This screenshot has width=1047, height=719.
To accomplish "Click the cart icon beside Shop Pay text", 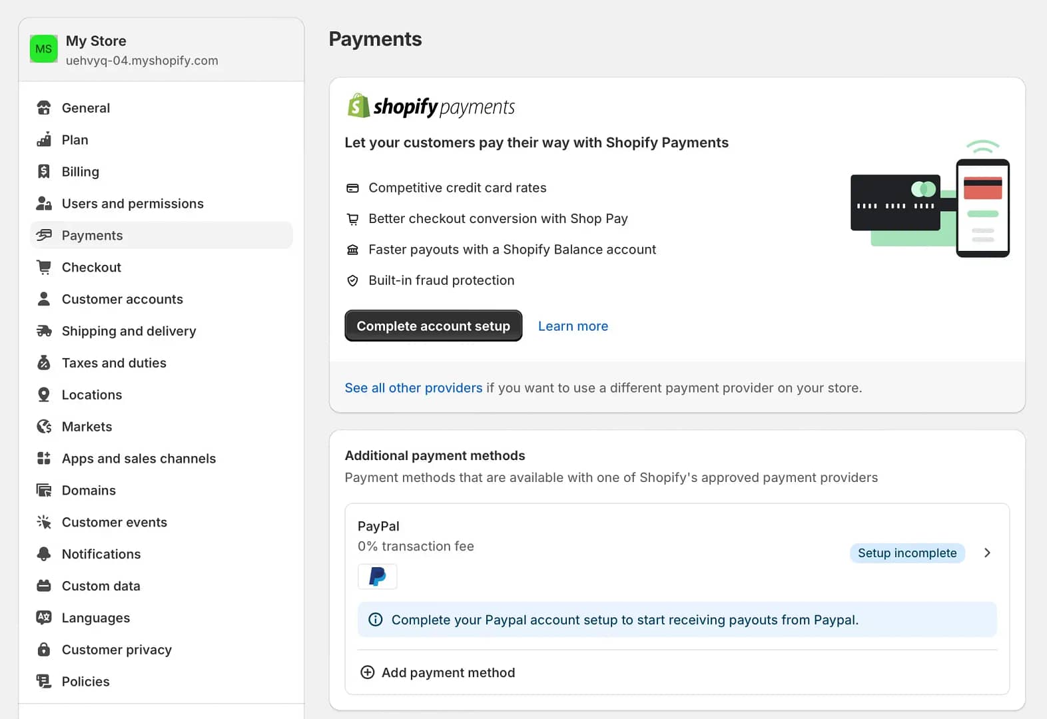I will (353, 219).
